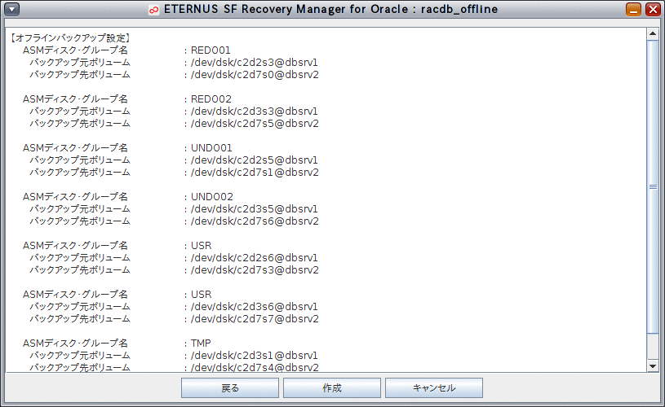The height and width of the screenshot is (407, 665).
Task: Click バックアップ元ボリューム label under UND001
Action: click(80, 160)
